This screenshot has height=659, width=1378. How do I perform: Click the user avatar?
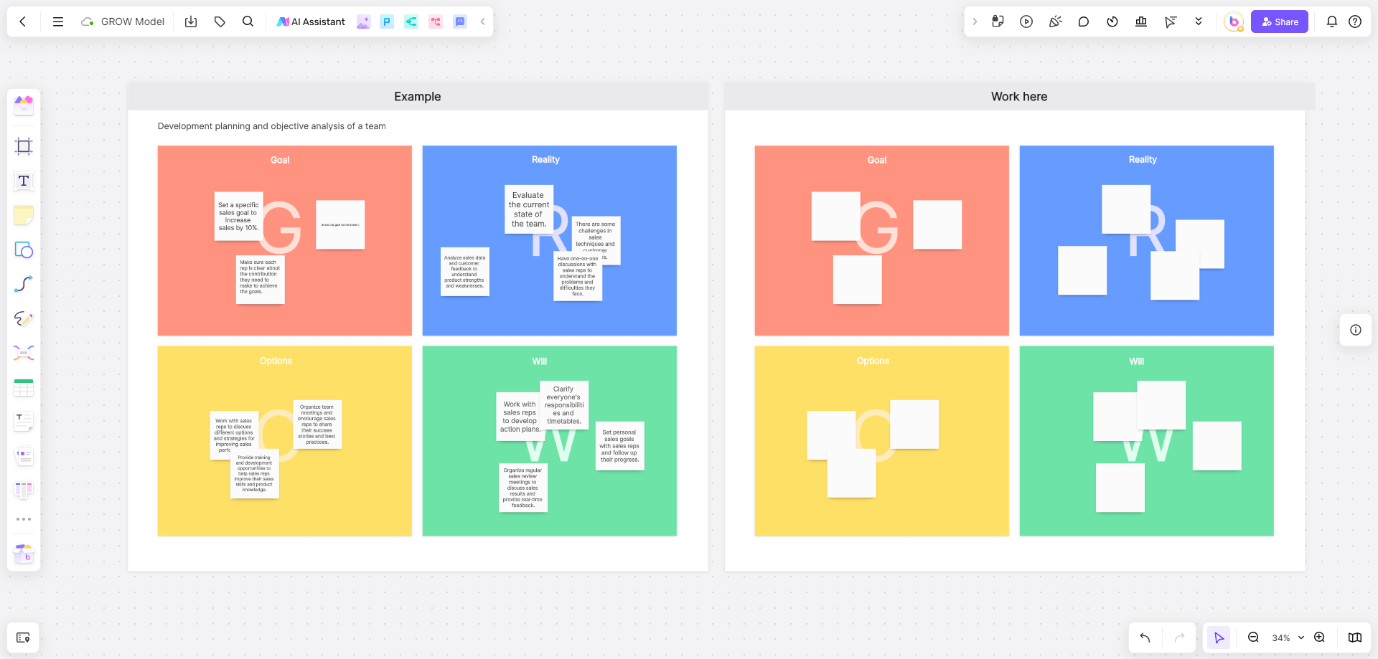(x=1234, y=22)
